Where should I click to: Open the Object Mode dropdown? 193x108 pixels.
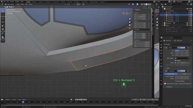10,4
